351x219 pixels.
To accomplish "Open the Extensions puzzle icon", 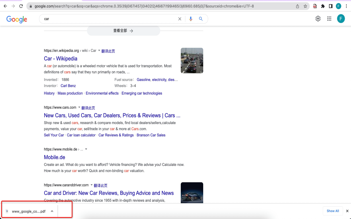I will pos(323,6).
